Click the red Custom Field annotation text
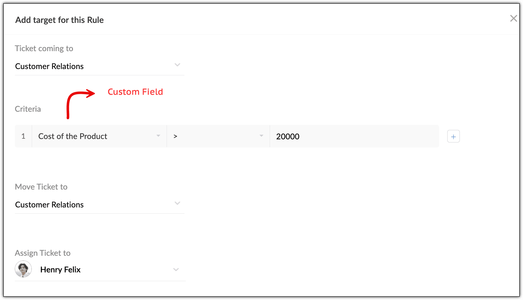523x300 pixels. point(135,92)
